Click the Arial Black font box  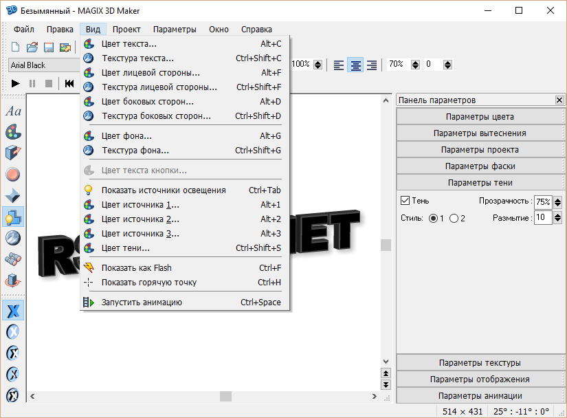pos(44,65)
